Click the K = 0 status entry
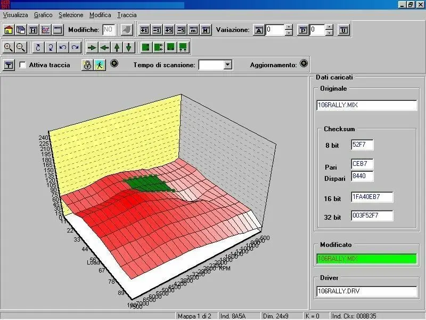Viewport: 426px width, 320px height. point(316,316)
